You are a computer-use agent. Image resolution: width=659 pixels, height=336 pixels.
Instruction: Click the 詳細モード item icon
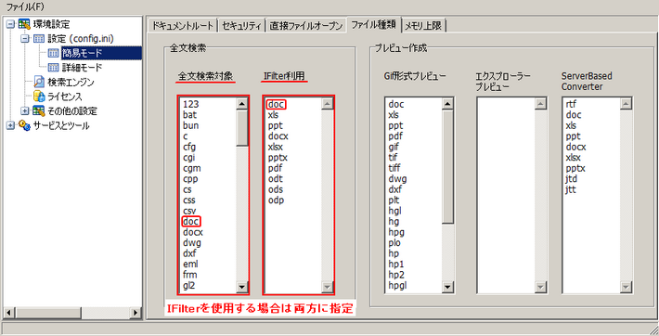(x=54, y=68)
